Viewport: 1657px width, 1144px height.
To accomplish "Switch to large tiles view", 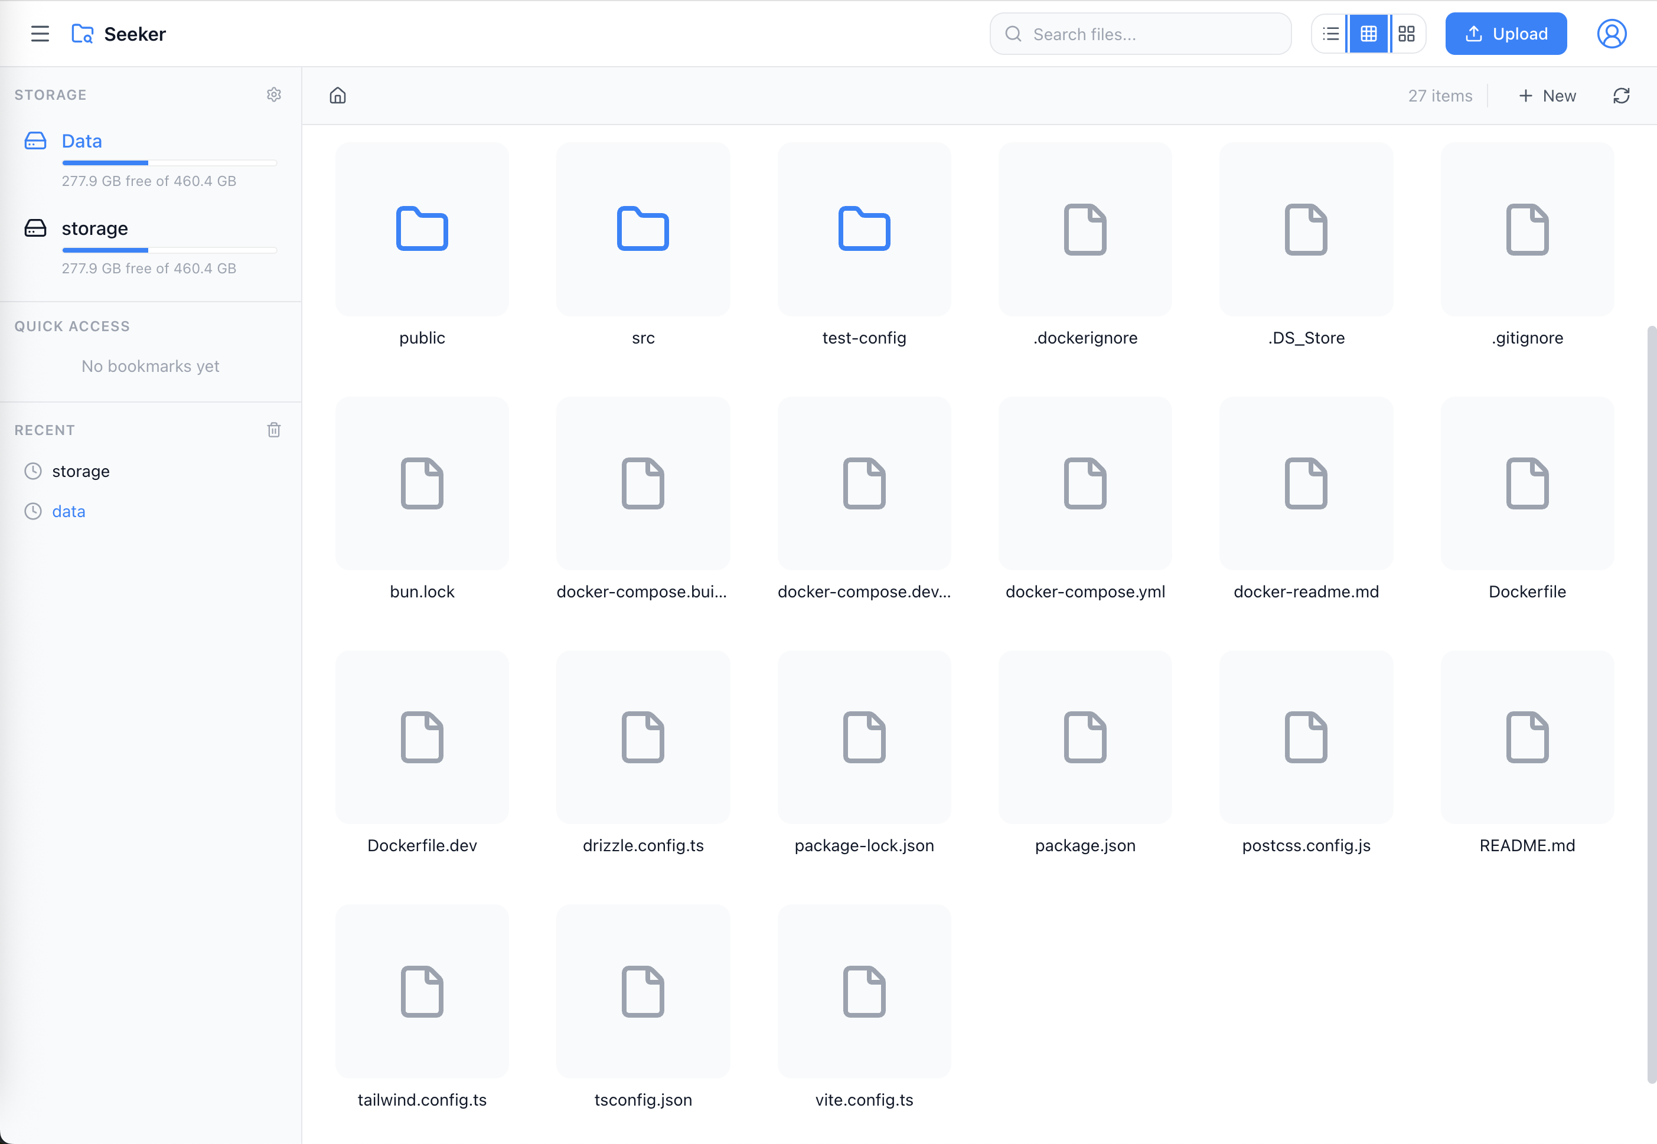I will pos(1407,34).
